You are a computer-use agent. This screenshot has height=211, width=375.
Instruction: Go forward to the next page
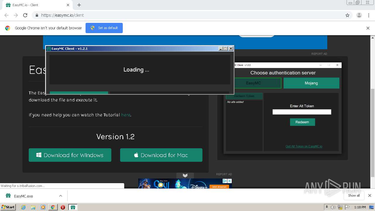point(16,15)
